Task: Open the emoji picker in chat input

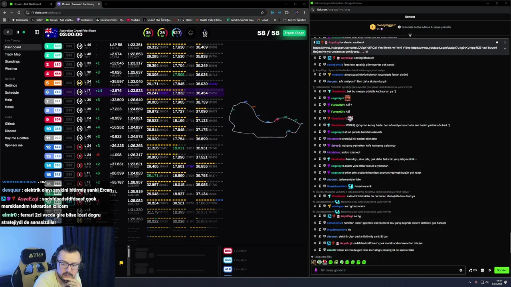Action: point(461,270)
